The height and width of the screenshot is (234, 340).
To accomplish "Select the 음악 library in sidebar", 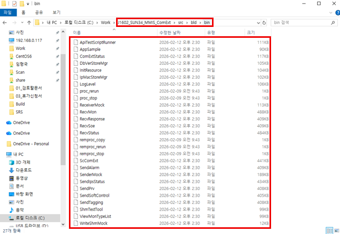I will click(x=20, y=210).
